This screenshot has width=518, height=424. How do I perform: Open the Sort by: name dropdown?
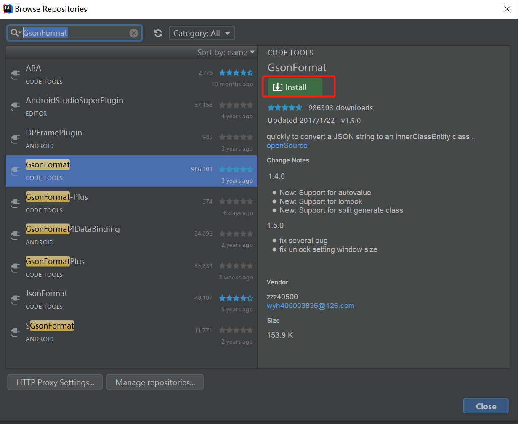(x=226, y=52)
